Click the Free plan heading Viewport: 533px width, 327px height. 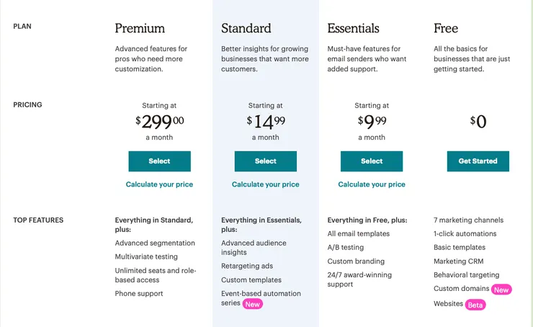click(446, 29)
